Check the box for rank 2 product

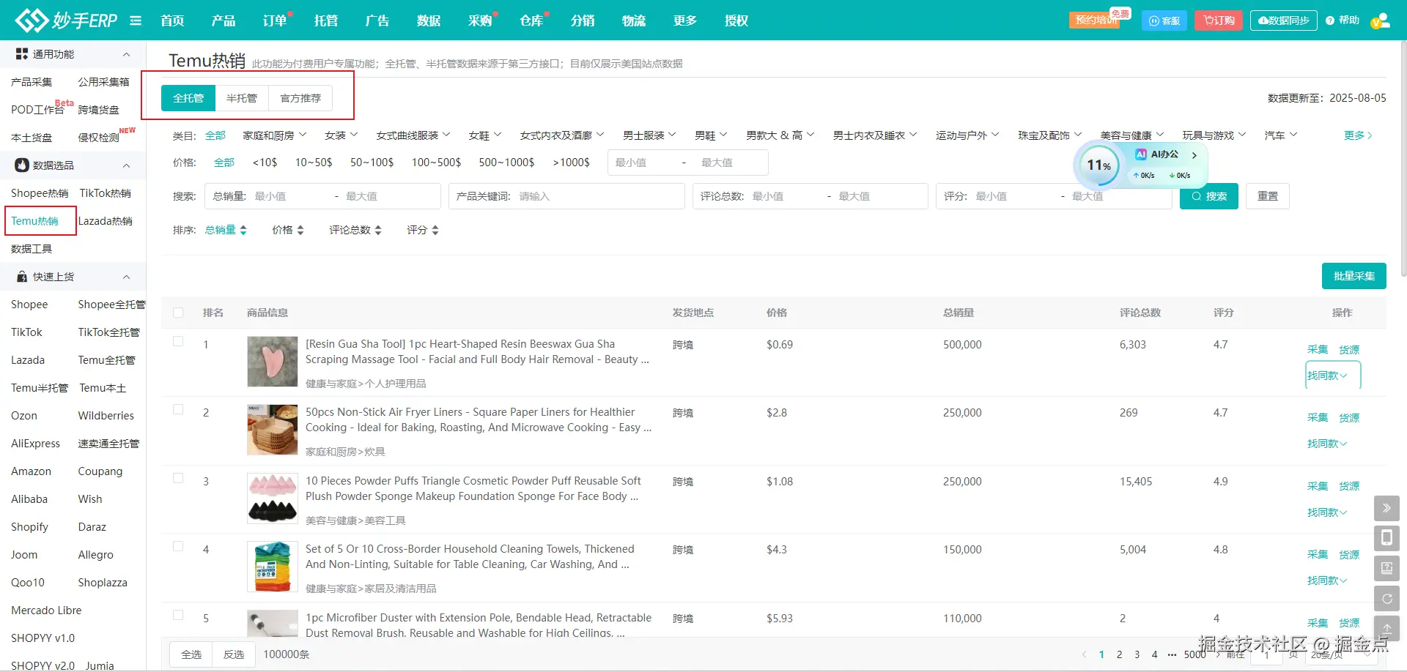(x=178, y=409)
